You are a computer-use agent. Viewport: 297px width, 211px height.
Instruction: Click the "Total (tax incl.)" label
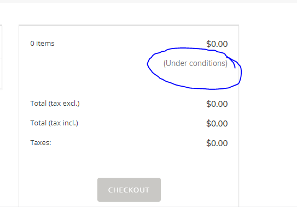(54, 123)
